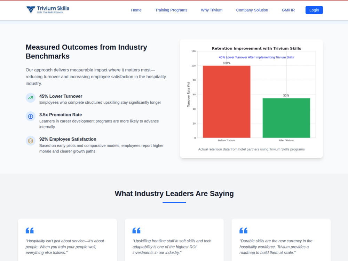Click the chart caption "Actual retention data from hotel partners"
Screen dimensions: 348x261
pos(251,149)
